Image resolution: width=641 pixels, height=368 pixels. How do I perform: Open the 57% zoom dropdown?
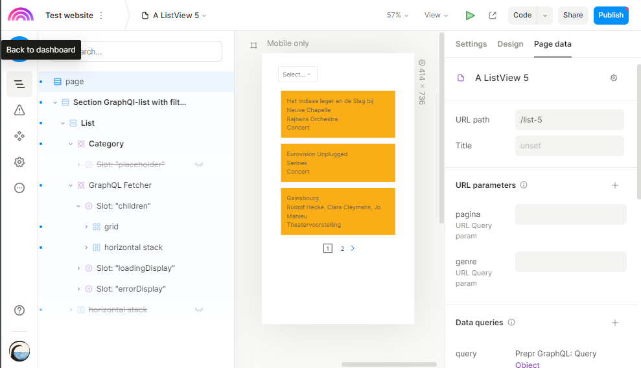pyautogui.click(x=397, y=16)
